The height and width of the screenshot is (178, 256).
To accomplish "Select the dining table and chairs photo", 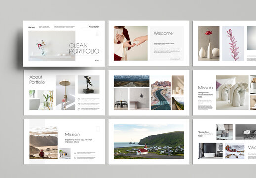I will (121, 99).
